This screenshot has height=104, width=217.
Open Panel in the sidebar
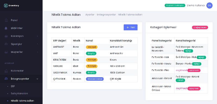[x=14, y=20]
